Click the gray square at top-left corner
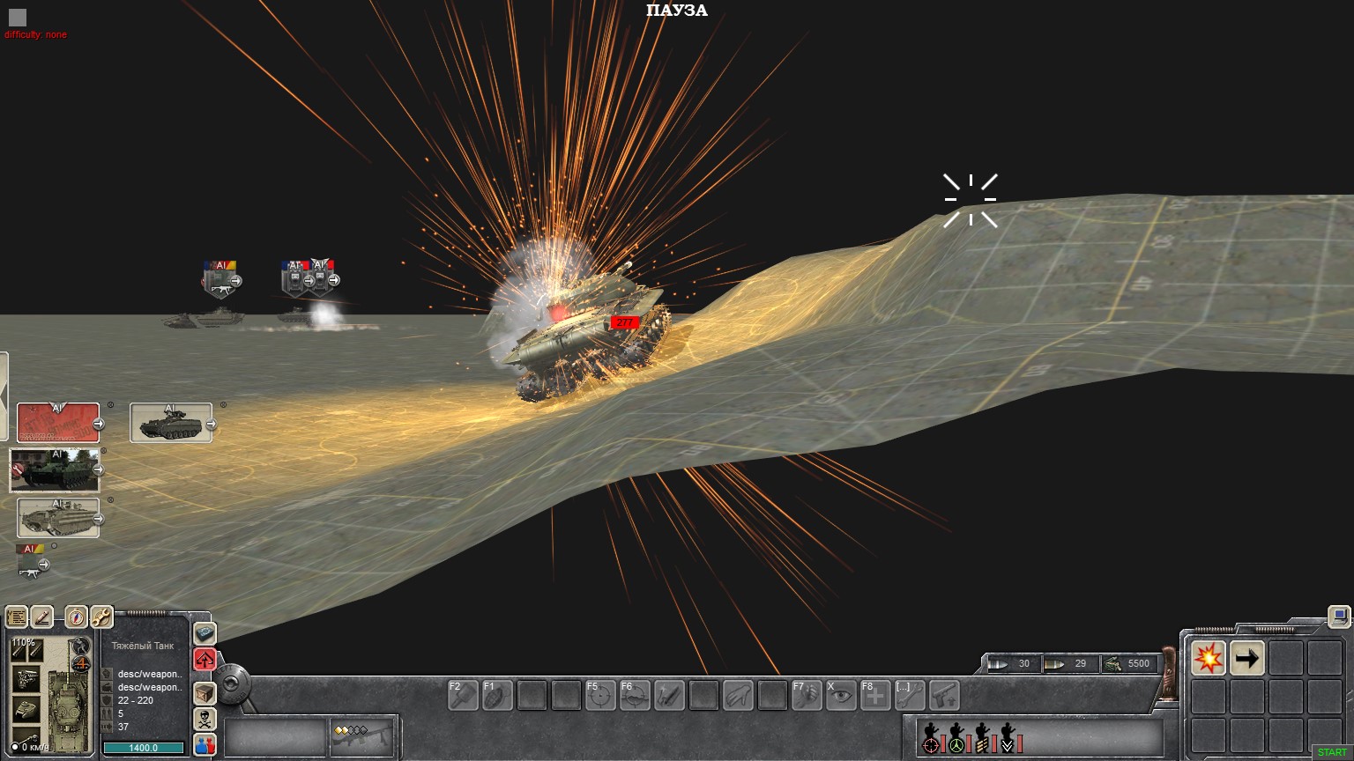 pyautogui.click(x=18, y=17)
